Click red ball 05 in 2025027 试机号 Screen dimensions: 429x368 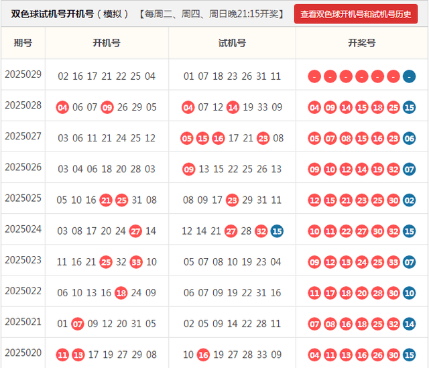(x=187, y=138)
